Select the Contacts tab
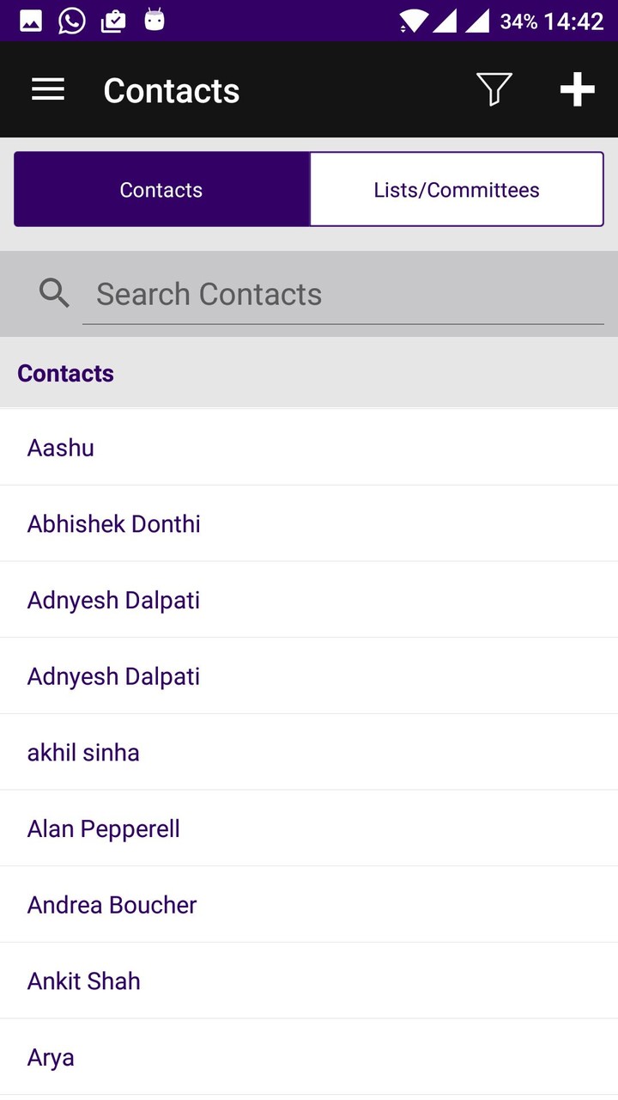 pyautogui.click(x=161, y=190)
